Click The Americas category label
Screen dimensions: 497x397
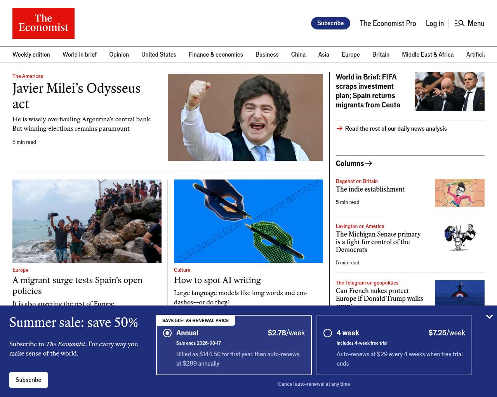28,76
